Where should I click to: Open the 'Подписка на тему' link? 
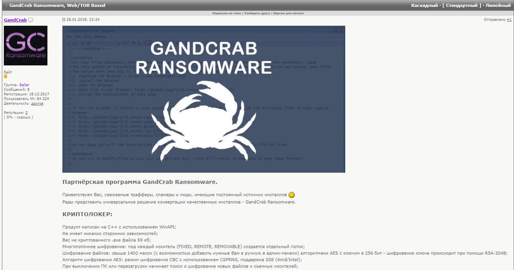pos(227,13)
